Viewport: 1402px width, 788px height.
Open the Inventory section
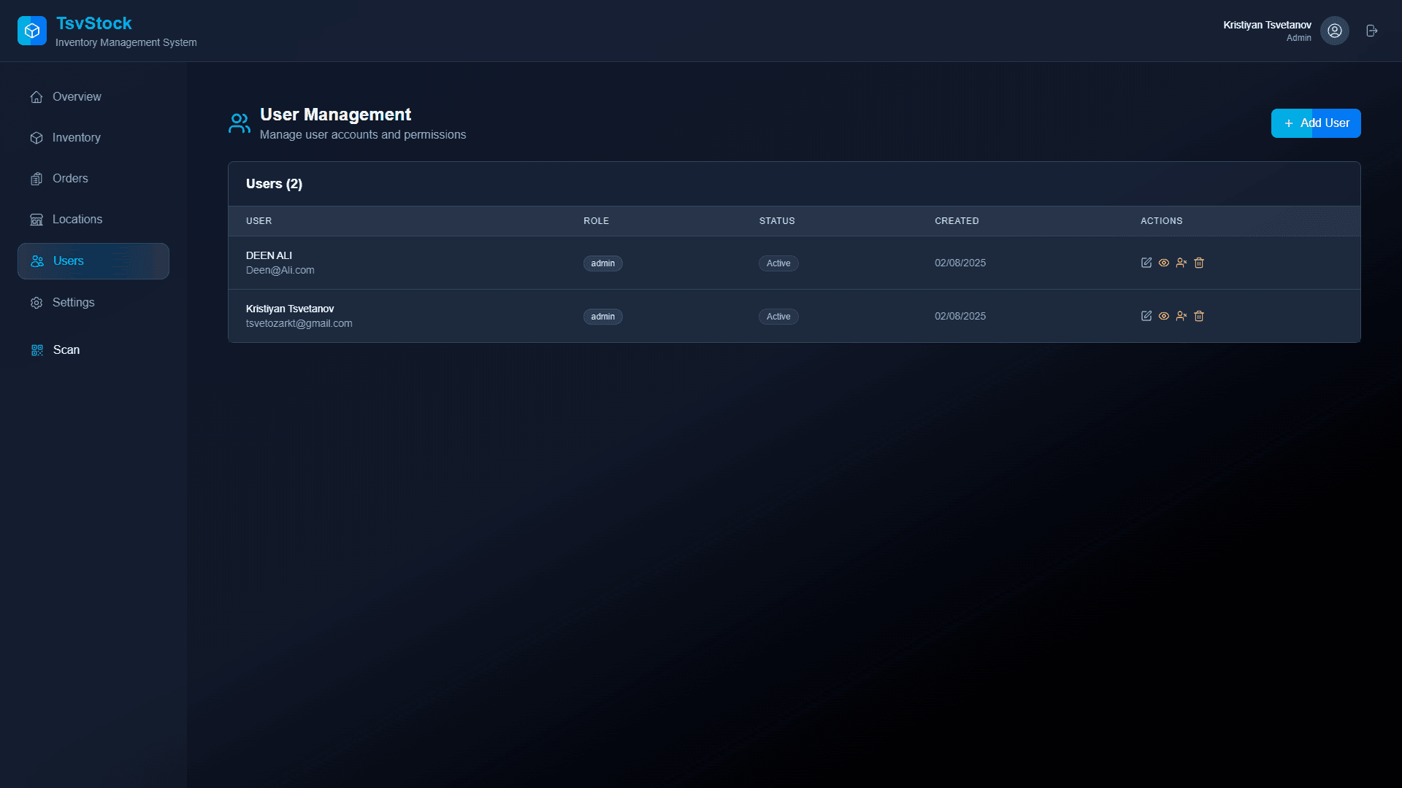[x=76, y=138]
